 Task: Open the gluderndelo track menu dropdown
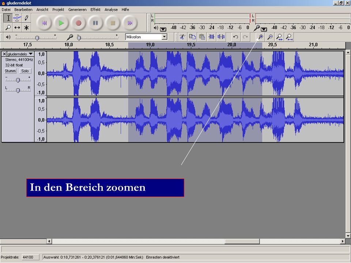[x=31, y=54]
